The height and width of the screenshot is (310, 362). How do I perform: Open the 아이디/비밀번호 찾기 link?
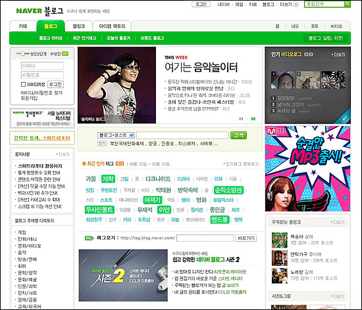click(41, 93)
